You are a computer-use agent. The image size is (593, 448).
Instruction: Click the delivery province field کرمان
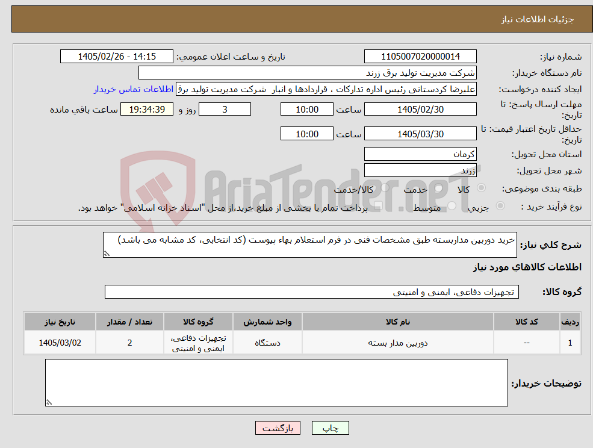click(420, 154)
